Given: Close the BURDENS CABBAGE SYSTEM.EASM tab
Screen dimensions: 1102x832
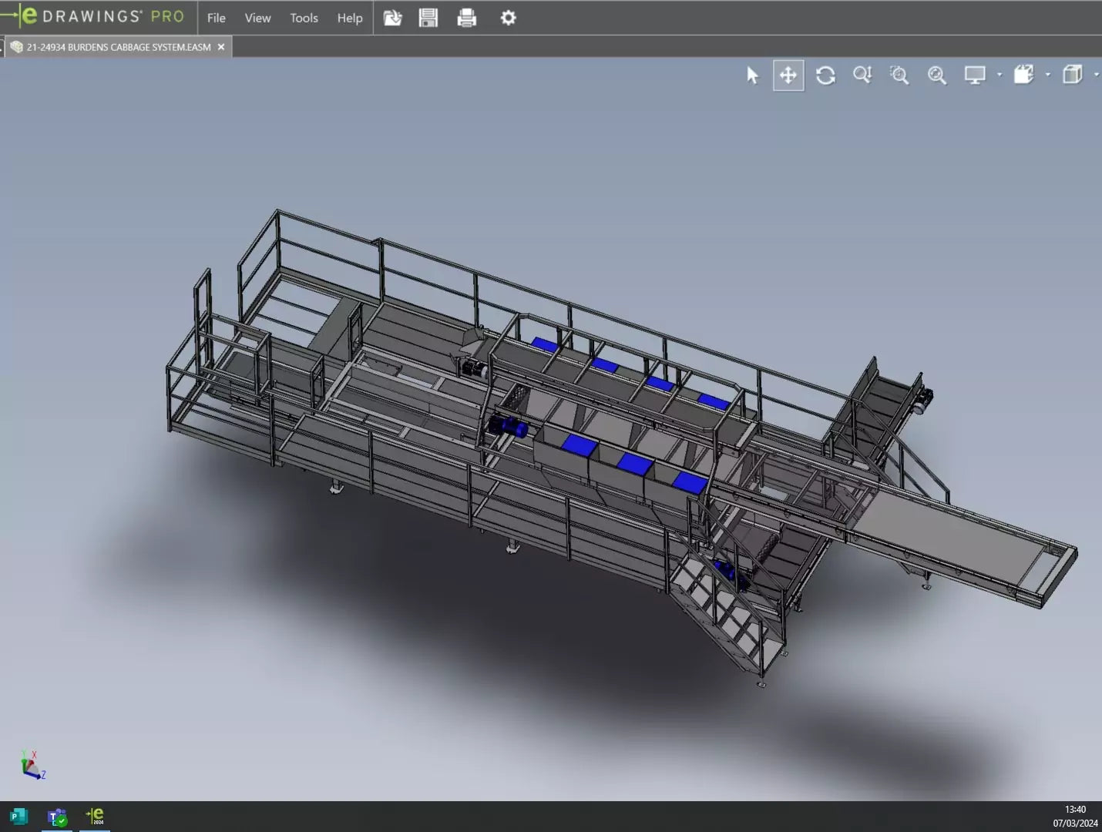Looking at the screenshot, I should (221, 47).
